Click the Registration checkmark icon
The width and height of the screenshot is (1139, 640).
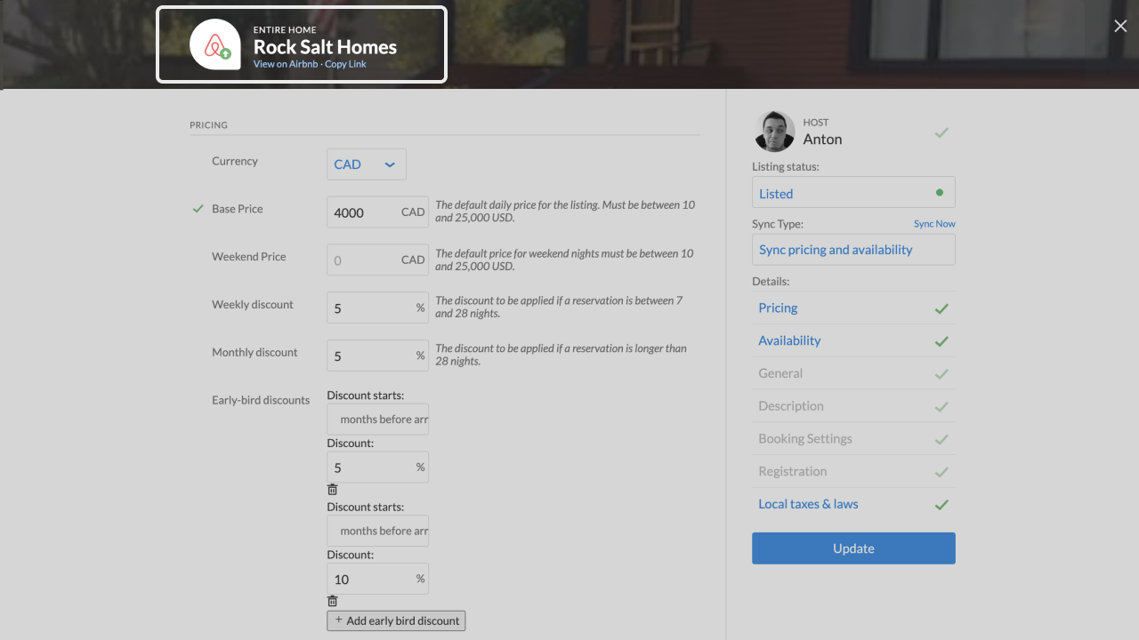(x=941, y=472)
